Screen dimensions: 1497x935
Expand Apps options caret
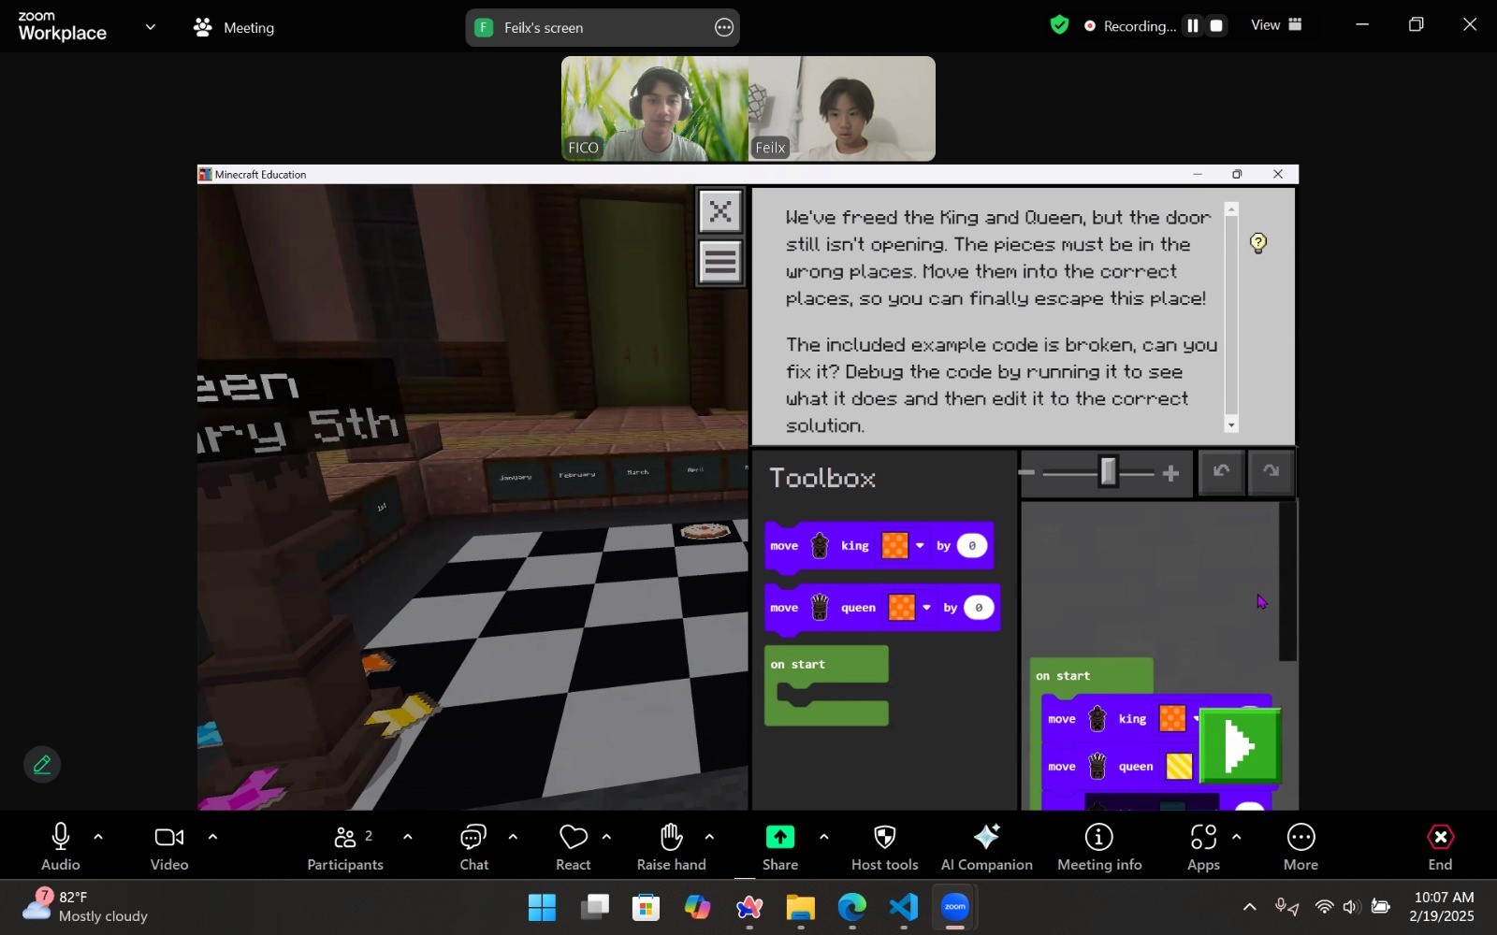pos(1237,837)
